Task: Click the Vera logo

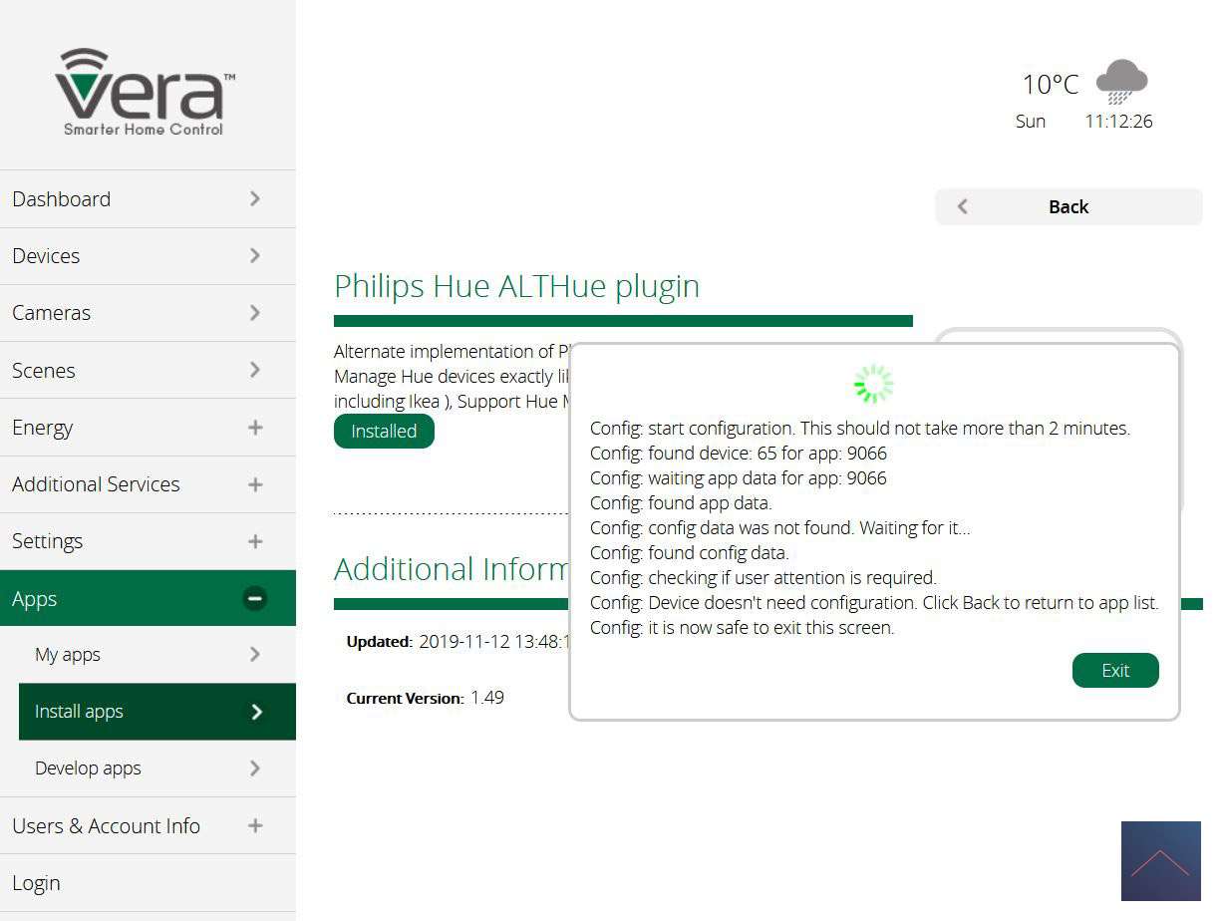Action: coord(145,93)
